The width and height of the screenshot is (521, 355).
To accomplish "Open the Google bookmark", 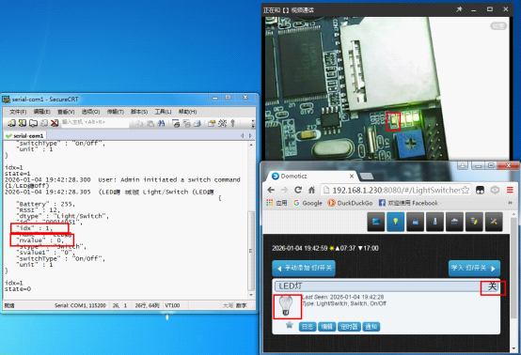I will 308,203.
